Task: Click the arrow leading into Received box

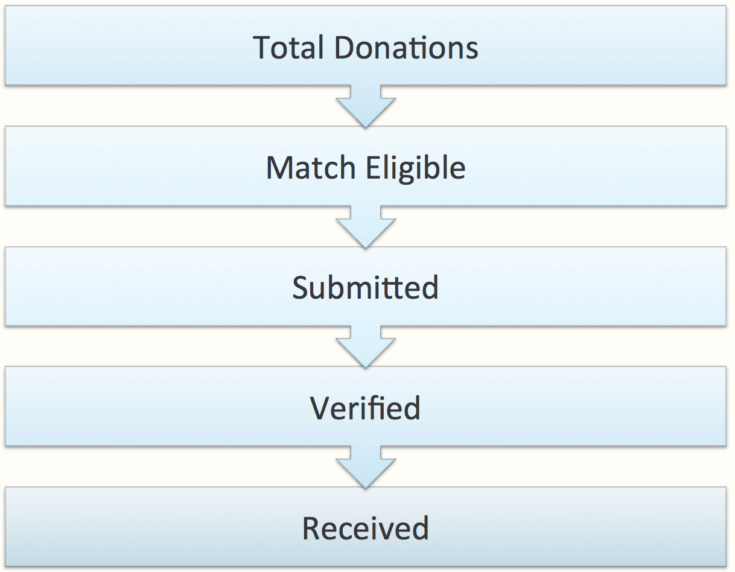Action: (x=365, y=466)
